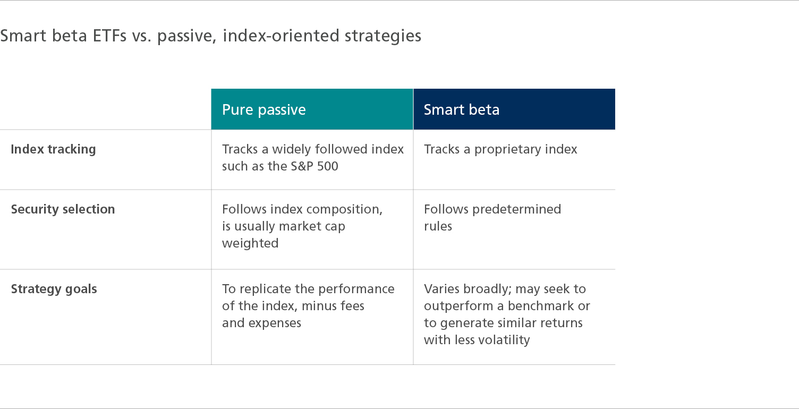Click 'with less volatility' text line
799x409 pixels.
[x=477, y=340]
